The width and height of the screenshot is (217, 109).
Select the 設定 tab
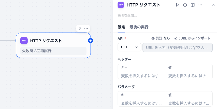[x=121, y=27]
